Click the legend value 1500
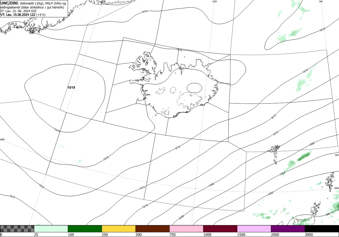The width and height of the screenshot is (339, 237). 241,235
